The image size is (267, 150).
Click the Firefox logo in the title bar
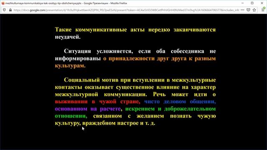3,3
